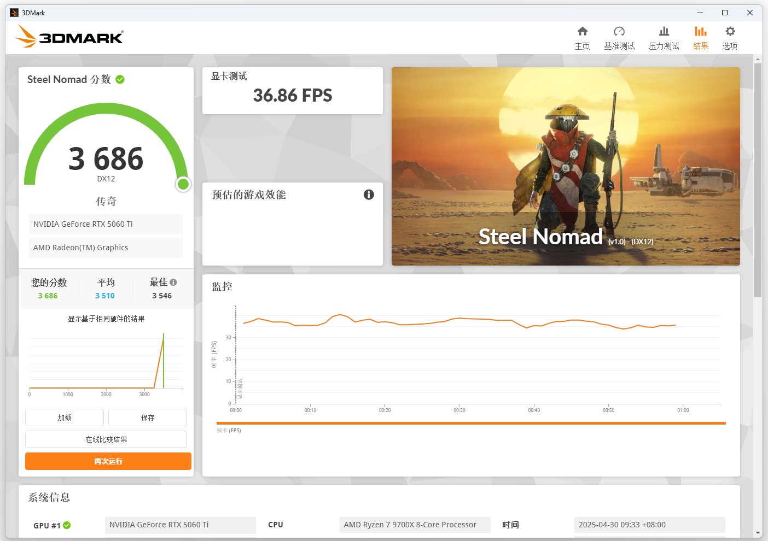Click the Steel Nomad 分数 title

point(69,79)
